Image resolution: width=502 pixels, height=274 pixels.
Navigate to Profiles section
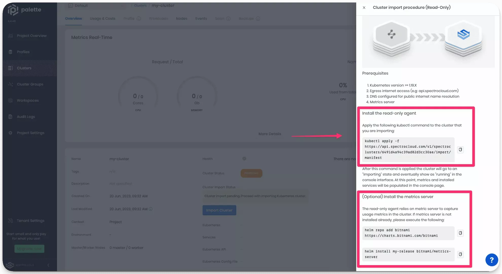23,52
